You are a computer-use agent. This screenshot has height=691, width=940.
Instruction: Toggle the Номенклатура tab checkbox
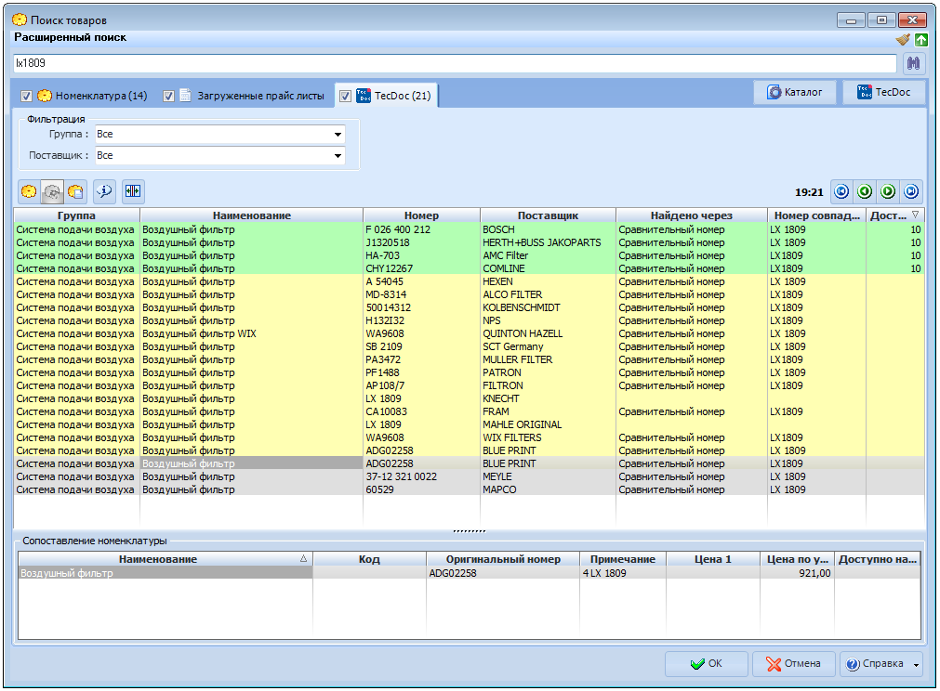click(x=27, y=96)
